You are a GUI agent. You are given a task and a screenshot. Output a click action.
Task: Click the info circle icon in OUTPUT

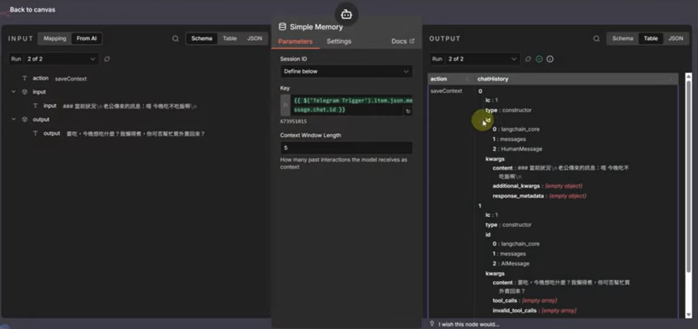[x=549, y=59]
